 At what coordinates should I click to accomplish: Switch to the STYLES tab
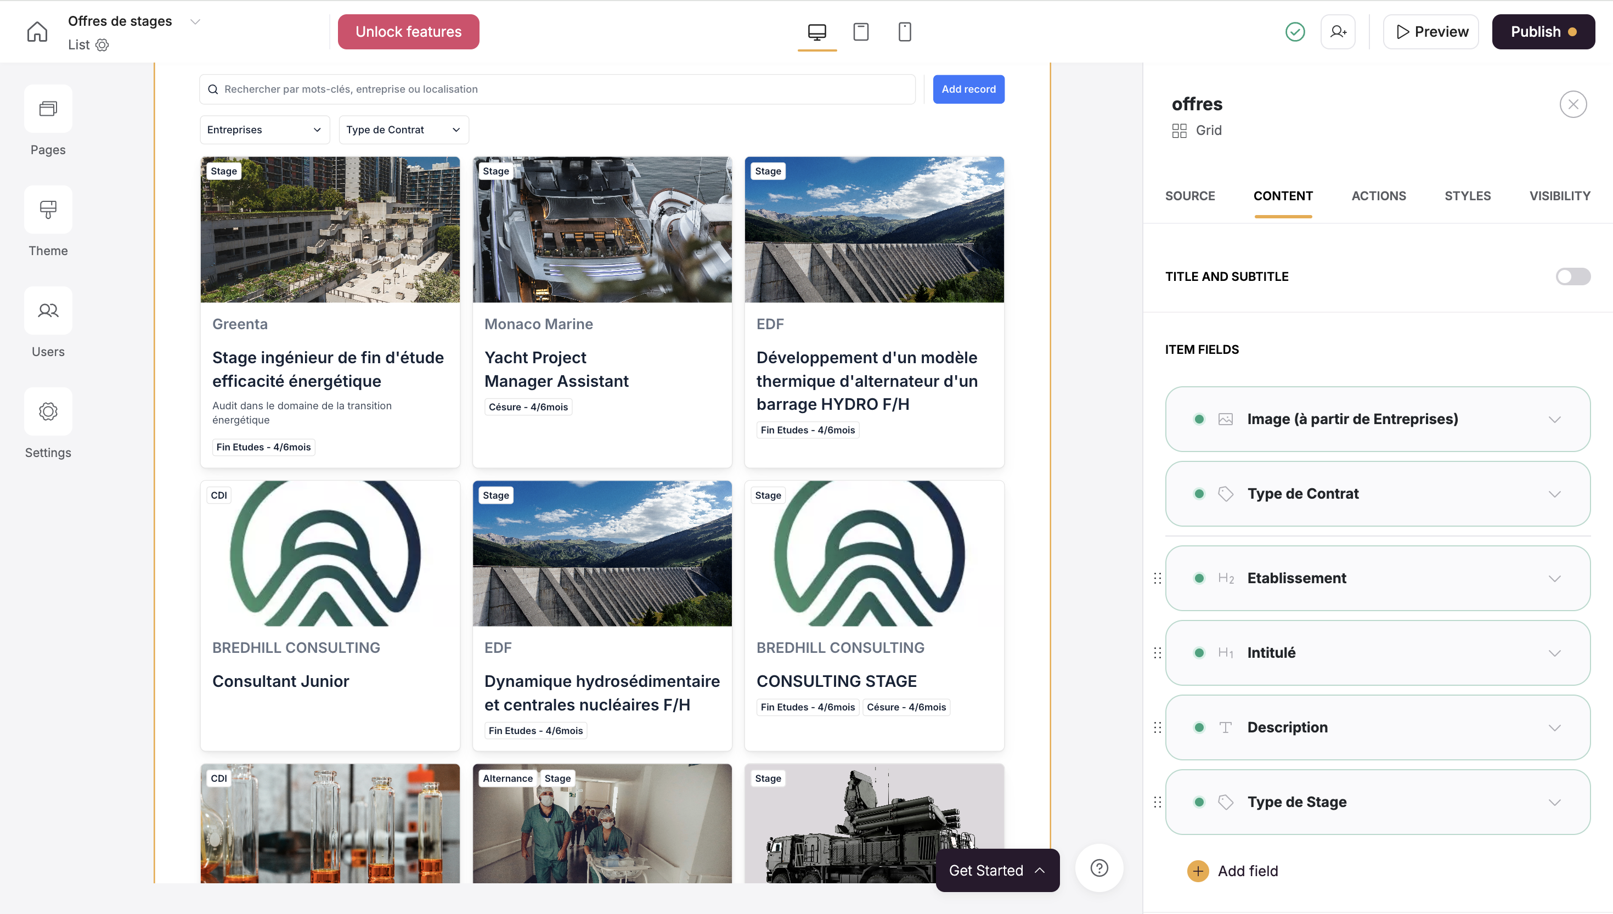(x=1467, y=196)
